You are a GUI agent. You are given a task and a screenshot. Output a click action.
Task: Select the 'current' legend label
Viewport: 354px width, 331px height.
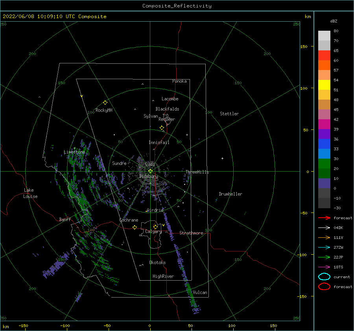click(342, 277)
